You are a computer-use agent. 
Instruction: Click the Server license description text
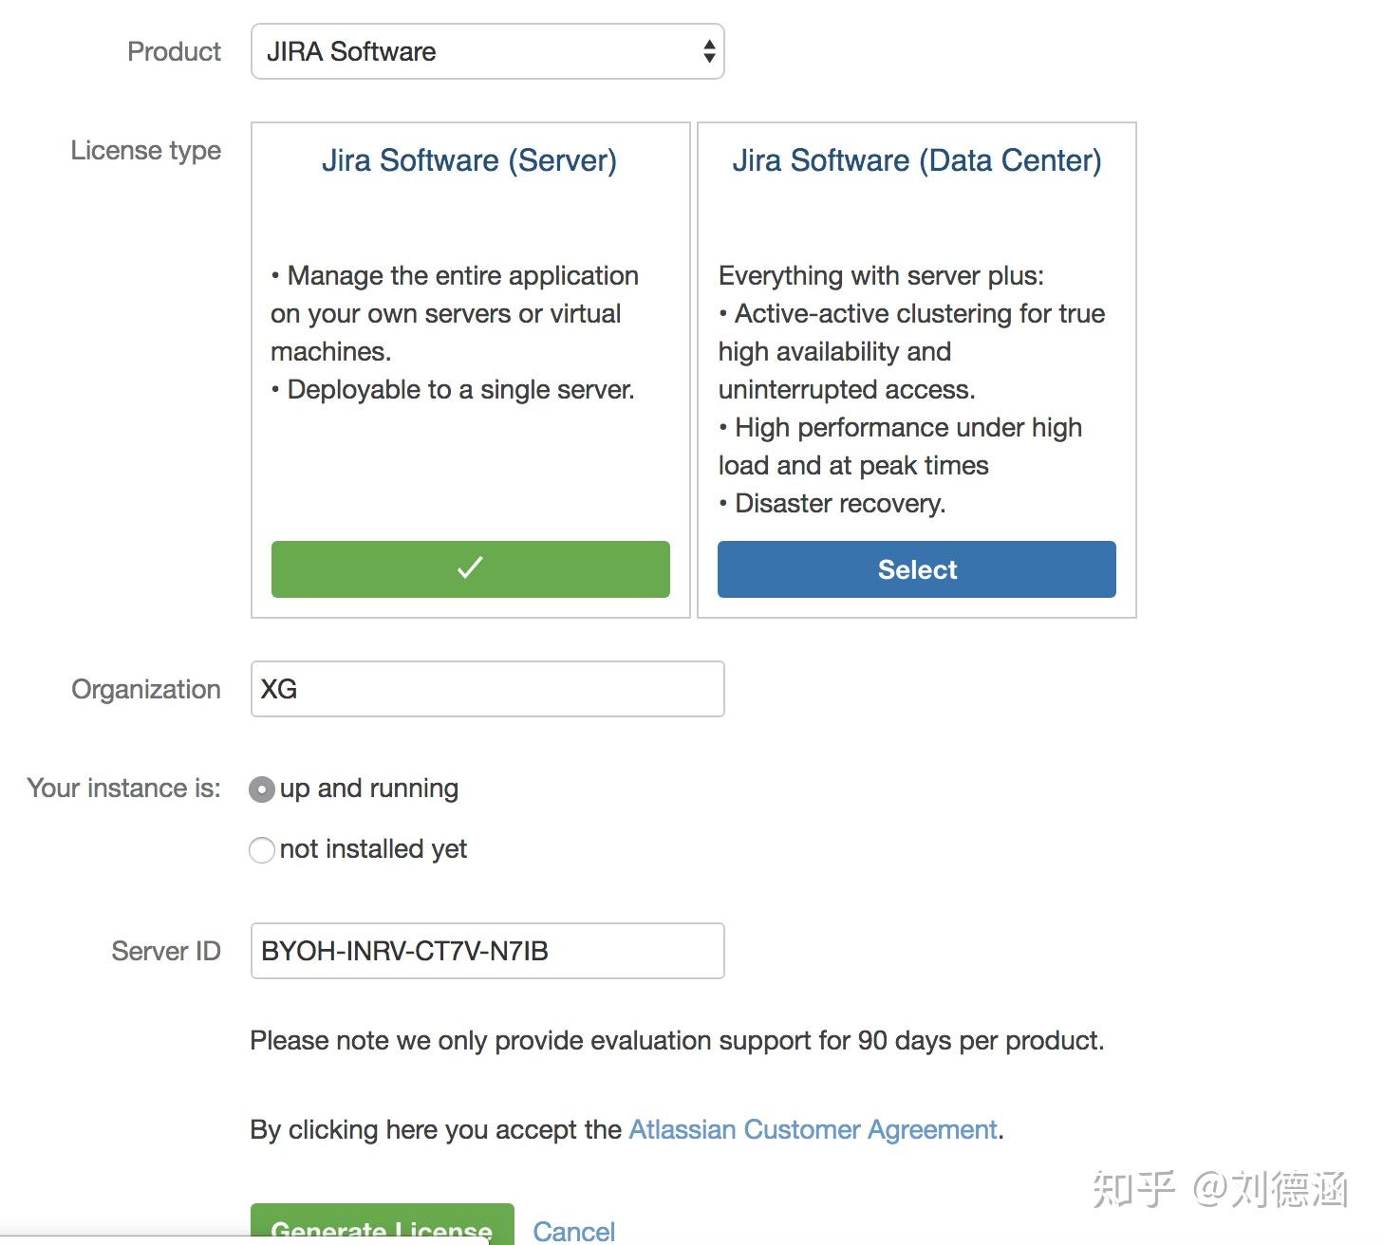coord(456,332)
